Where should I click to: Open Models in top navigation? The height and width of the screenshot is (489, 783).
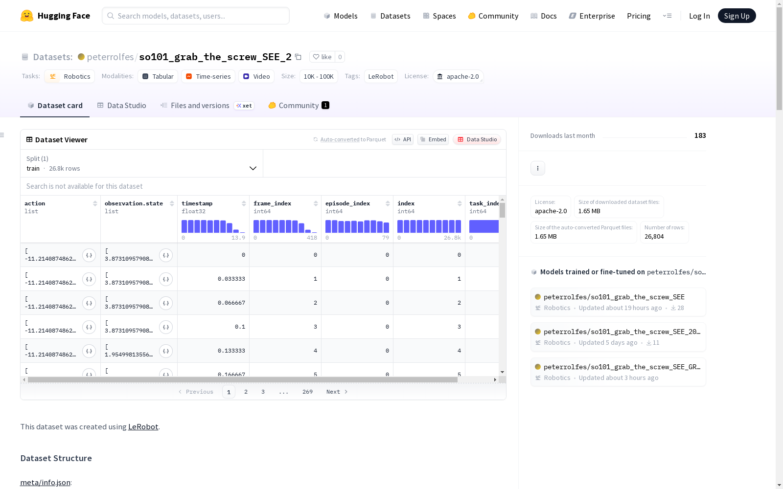341,16
